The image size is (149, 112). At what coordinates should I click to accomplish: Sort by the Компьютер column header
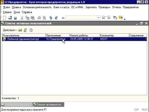point(114,35)
